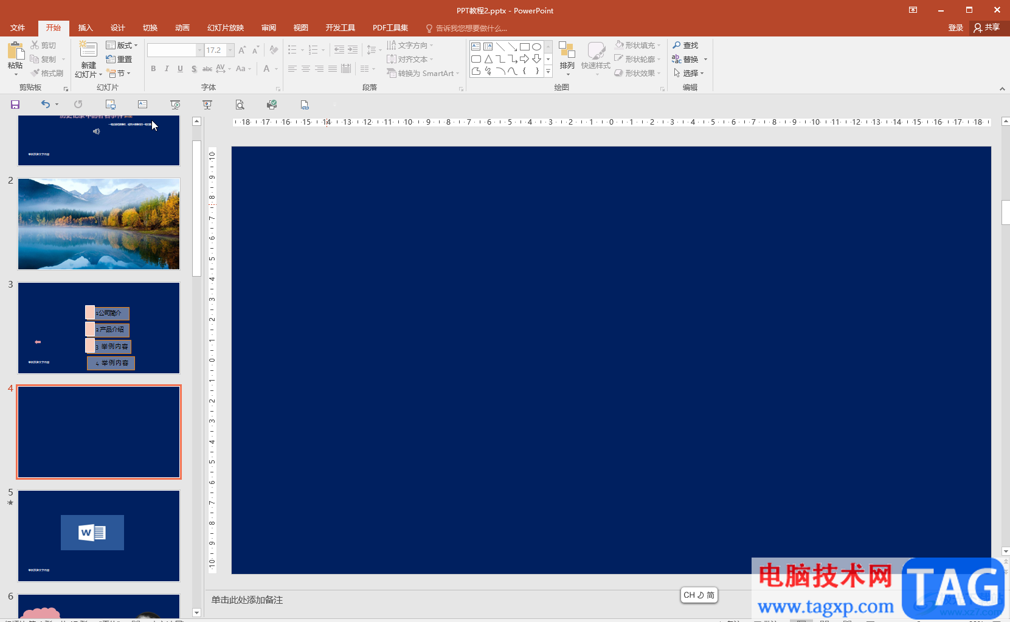Click the Undo arrow in quick access toolbar
This screenshot has height=622, width=1010.
(x=46, y=105)
